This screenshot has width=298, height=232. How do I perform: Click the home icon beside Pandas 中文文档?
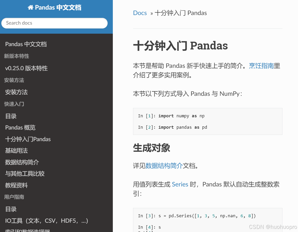(30, 8)
